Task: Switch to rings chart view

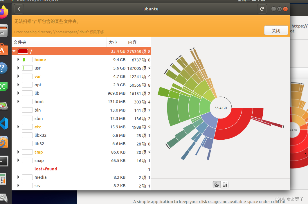Action: [217, 185]
